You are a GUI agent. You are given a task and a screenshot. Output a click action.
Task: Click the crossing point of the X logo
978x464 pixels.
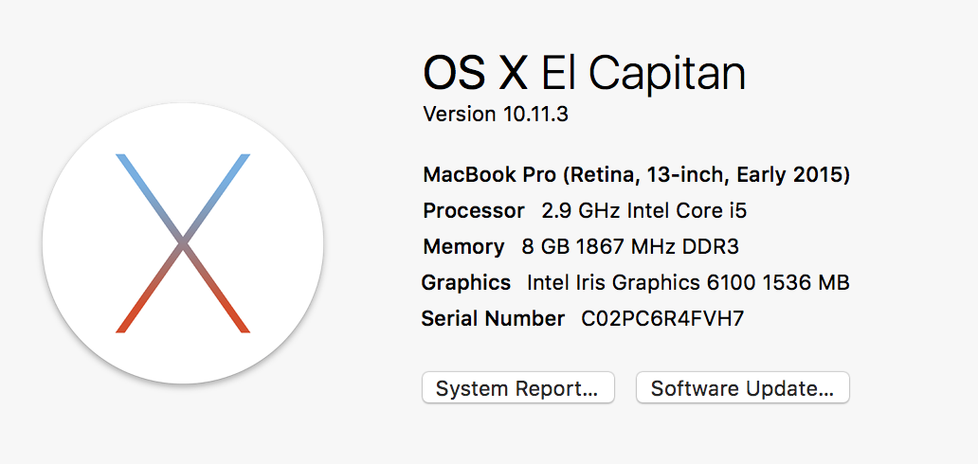click(183, 242)
